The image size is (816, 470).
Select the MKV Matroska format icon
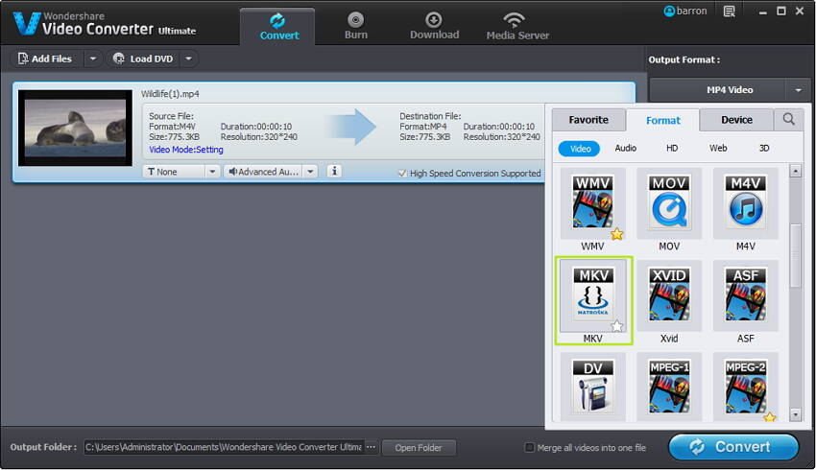coord(592,295)
